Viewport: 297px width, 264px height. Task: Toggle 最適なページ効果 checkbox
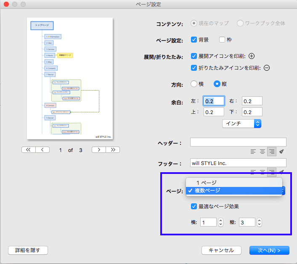pyautogui.click(x=194, y=206)
